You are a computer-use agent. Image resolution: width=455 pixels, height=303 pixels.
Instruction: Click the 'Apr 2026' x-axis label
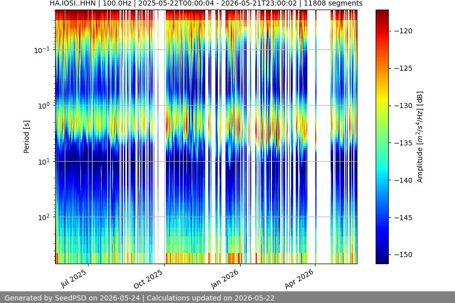(x=300, y=279)
